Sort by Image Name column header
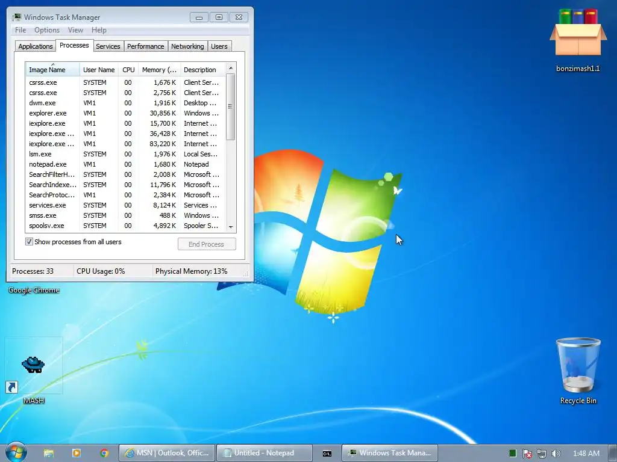The image size is (617, 462). pos(53,70)
